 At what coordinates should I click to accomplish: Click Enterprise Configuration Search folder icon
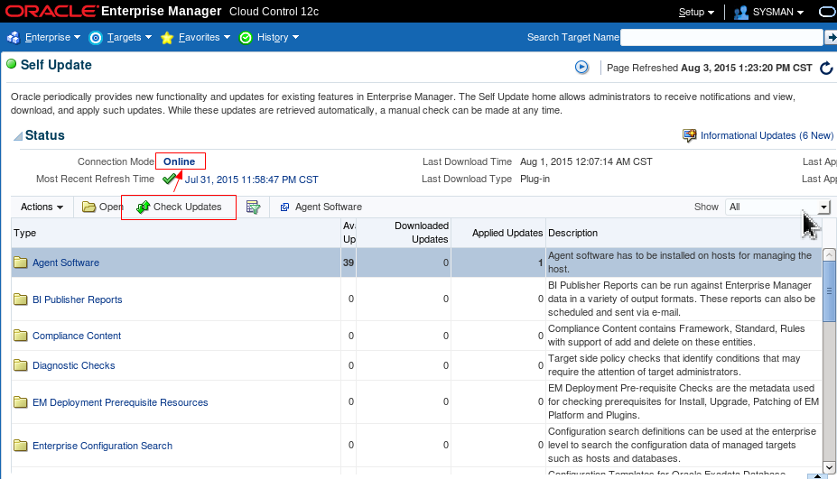point(20,446)
